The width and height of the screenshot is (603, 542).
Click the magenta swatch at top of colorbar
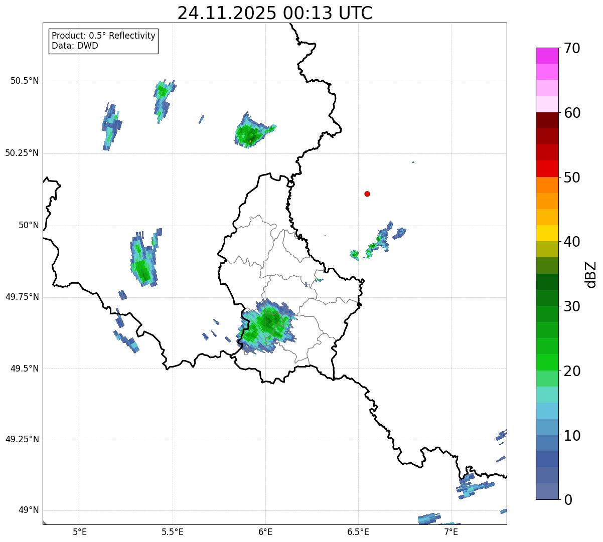[x=547, y=56]
